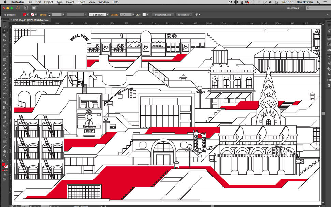
Task: Activate the Stroke swatch at toolbar bottom
Action: pos(6,167)
